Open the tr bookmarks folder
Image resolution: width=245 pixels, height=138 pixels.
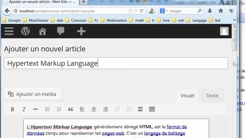[150, 20]
